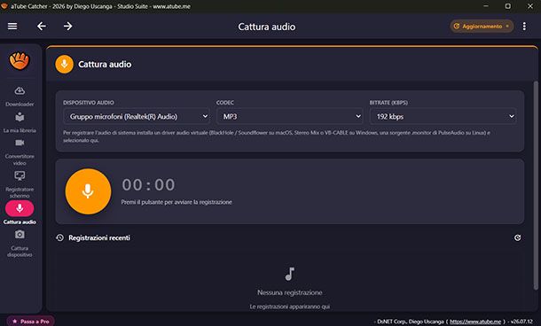
Task: Open the Codec MP3 dropdown
Action: point(290,116)
